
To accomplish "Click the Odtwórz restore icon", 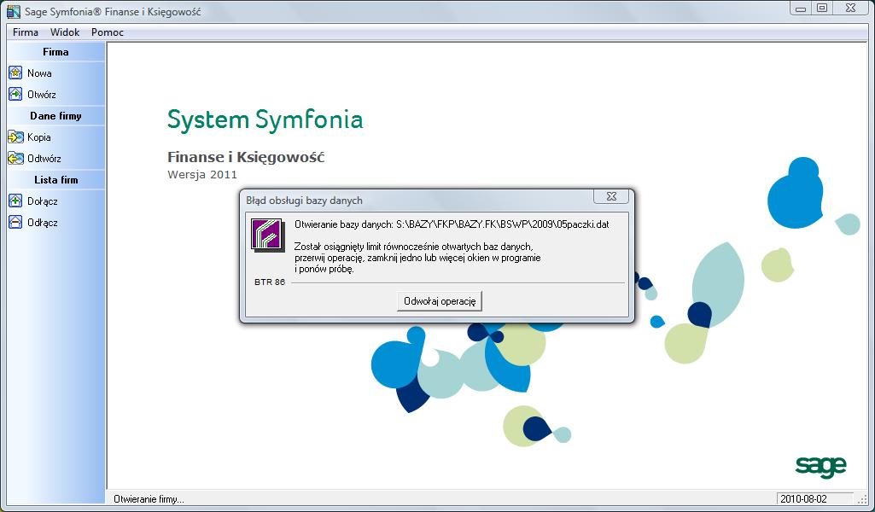I will click(x=15, y=159).
